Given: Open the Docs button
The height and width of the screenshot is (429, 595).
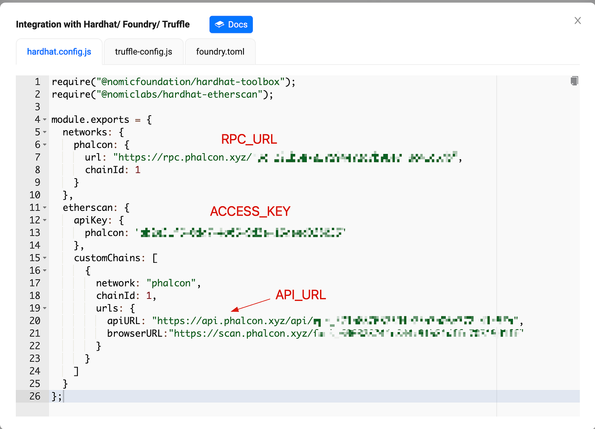Looking at the screenshot, I should pos(231,25).
